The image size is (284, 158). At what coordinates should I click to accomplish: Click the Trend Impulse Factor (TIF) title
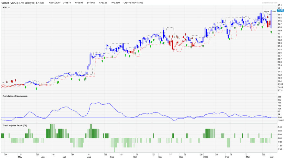point(15,125)
